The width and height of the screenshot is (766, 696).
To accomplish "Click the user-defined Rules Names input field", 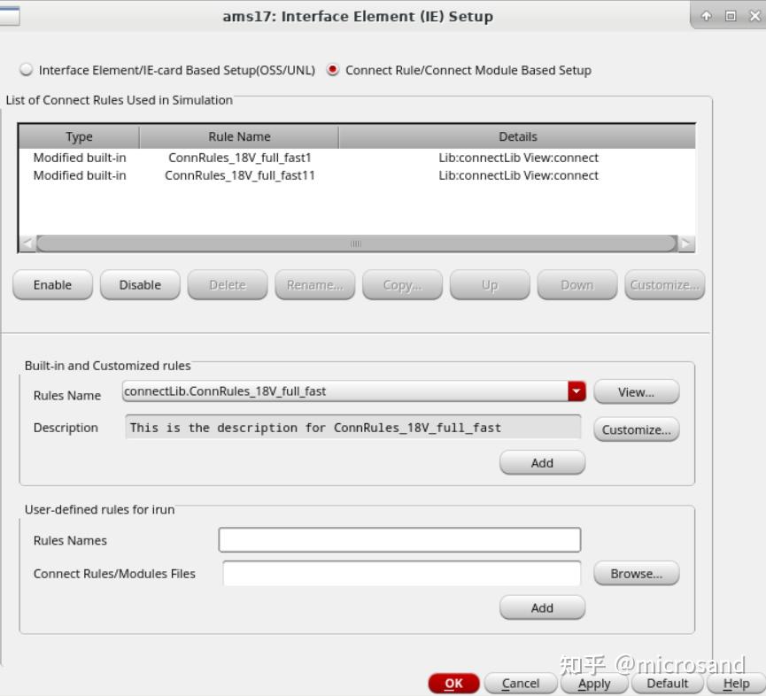I will (399, 540).
